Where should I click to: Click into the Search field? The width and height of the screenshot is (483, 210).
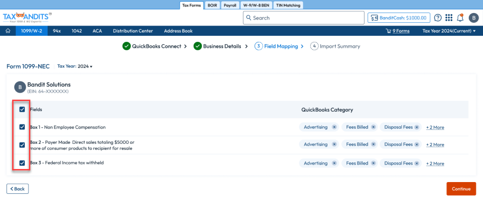pyautogui.click(x=303, y=18)
